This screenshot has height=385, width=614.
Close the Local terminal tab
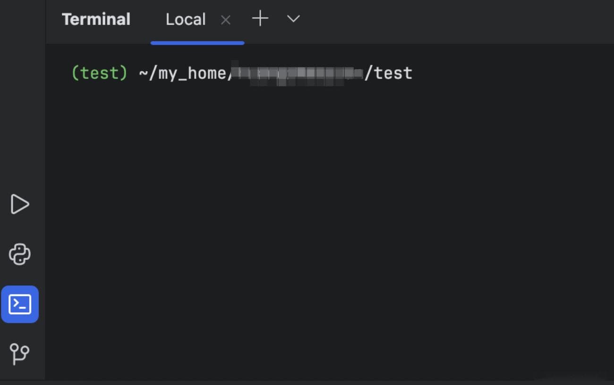(226, 20)
